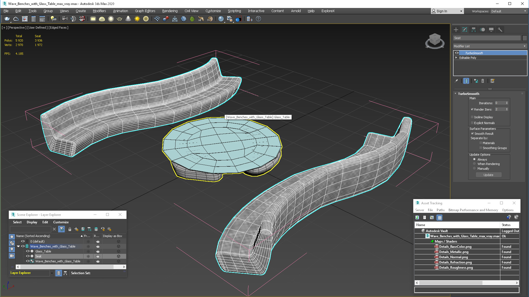The height and width of the screenshot is (297, 529).
Task: Toggle Render Iters checkbox
Action: [472, 109]
